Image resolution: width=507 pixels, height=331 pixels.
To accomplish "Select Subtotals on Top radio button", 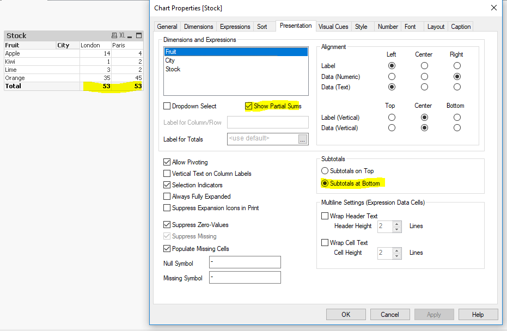I will coord(325,171).
